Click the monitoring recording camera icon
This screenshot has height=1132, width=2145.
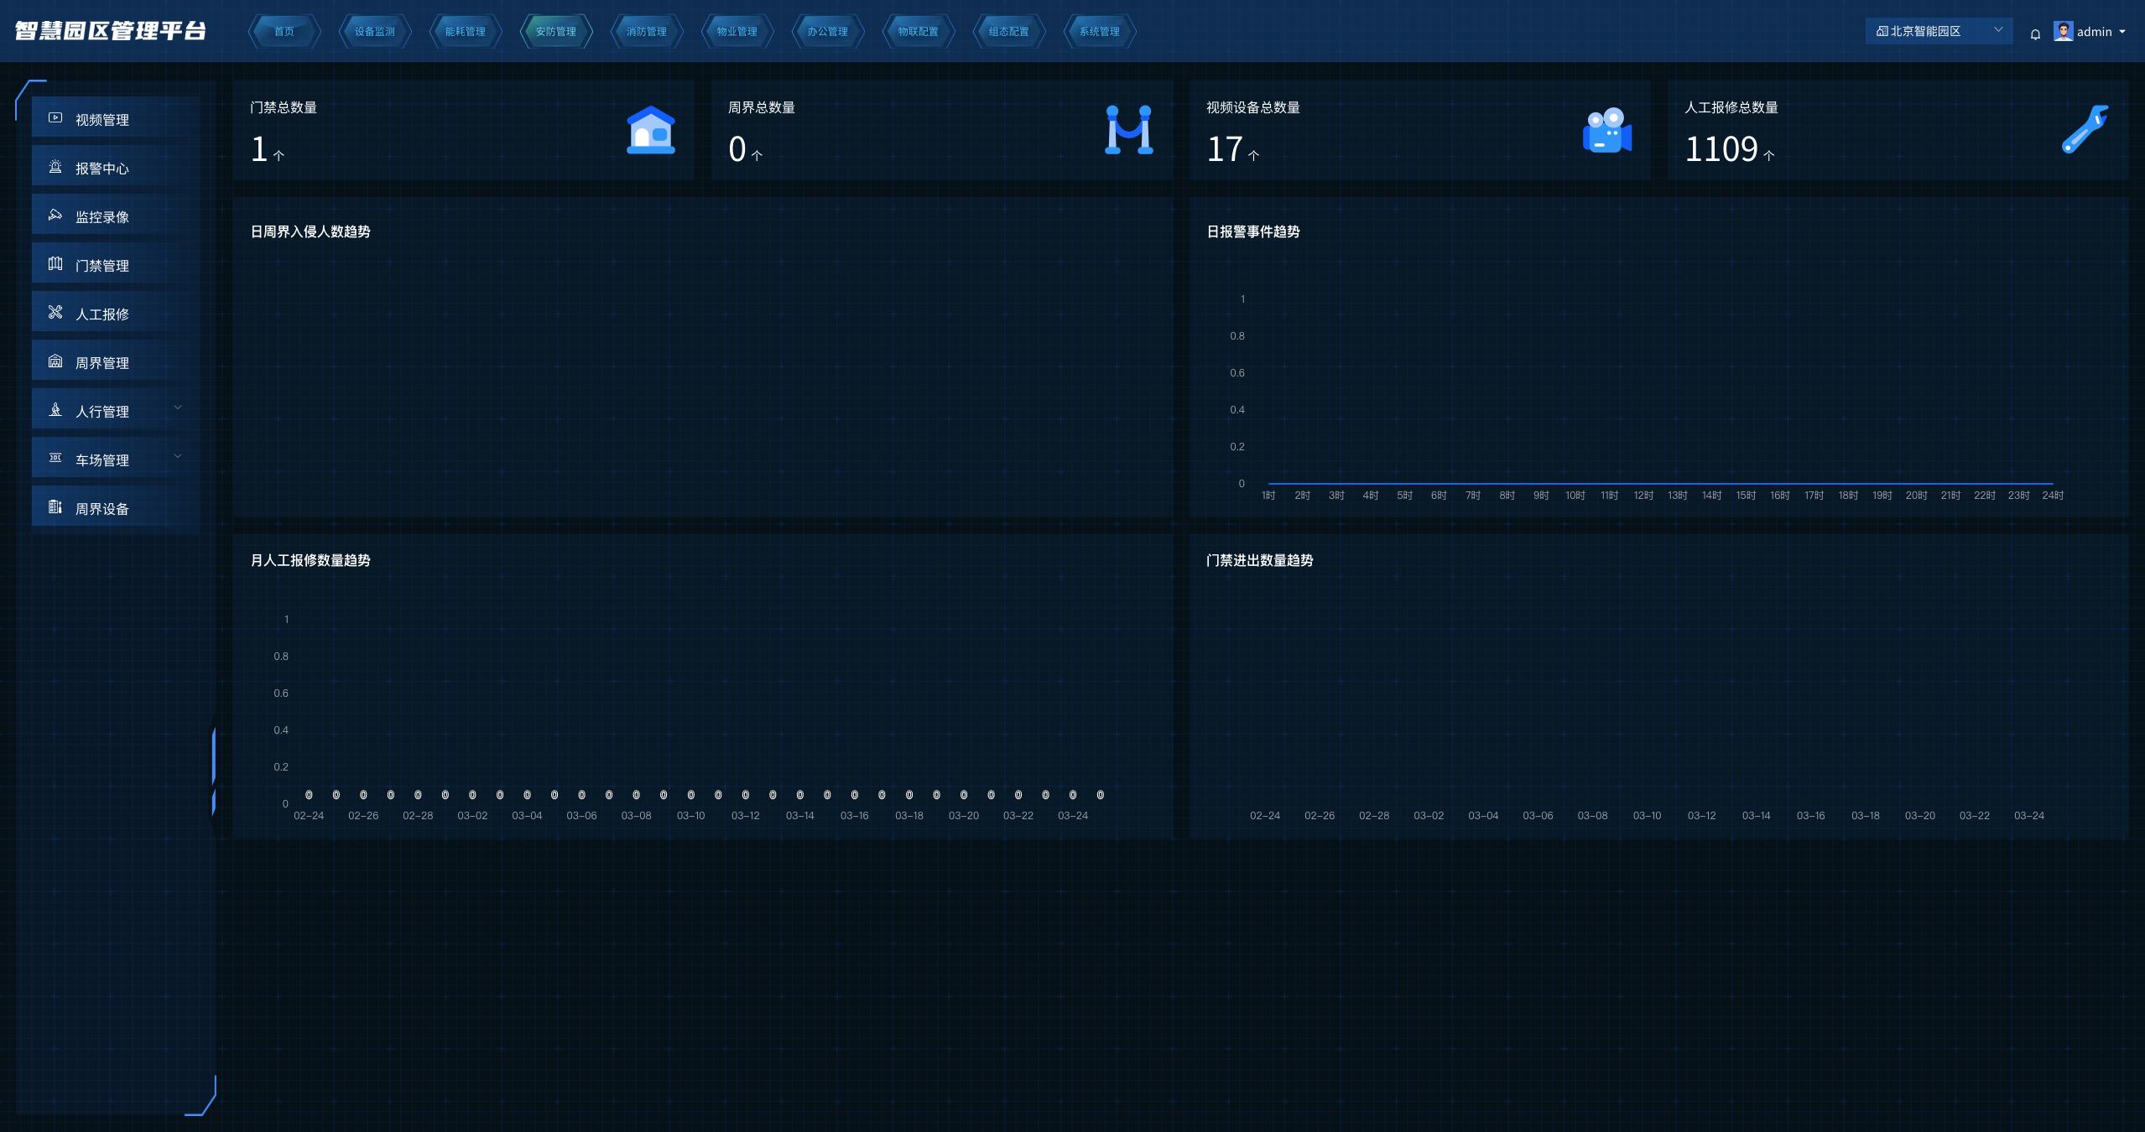click(55, 215)
